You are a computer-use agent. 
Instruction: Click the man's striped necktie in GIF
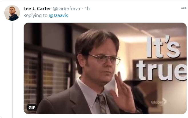[102, 104]
